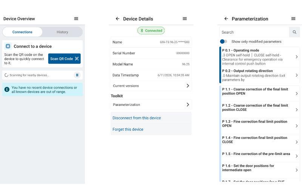Open P 1.2 Coarse correction CLOSE chevron
Viewport: 302px width, 189px height.
click(x=297, y=110)
